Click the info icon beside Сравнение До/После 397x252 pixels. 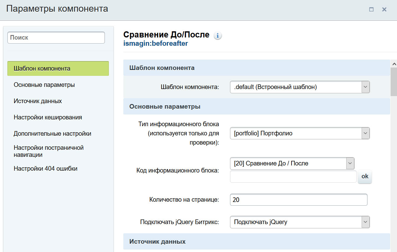[218, 36]
